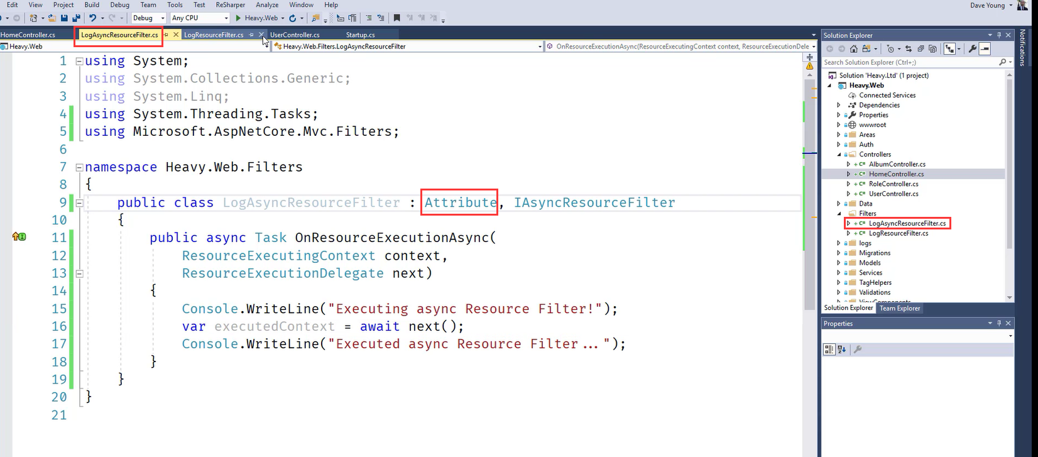1038x457 pixels.
Task: Collapse the Filters folder node
Action: (x=839, y=213)
